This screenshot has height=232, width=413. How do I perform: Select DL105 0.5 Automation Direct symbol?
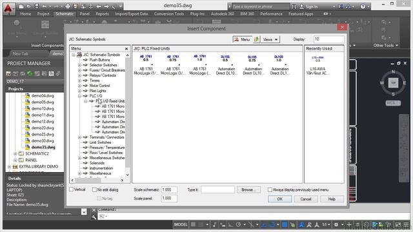(227, 64)
